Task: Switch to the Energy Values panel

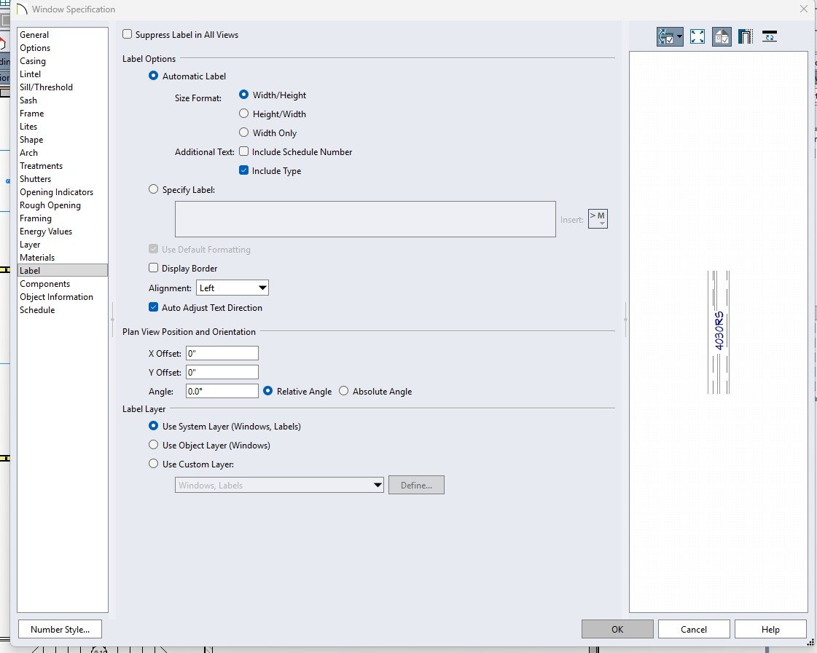Action: click(46, 231)
